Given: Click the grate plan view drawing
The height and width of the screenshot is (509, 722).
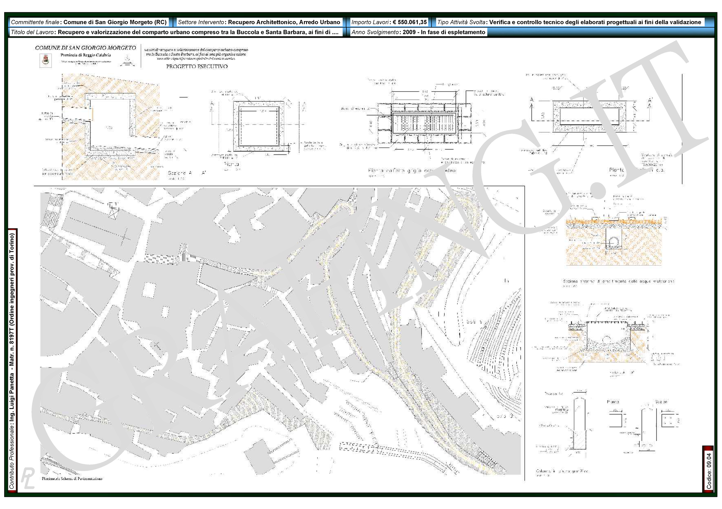Looking at the screenshot, I should click(425, 123).
